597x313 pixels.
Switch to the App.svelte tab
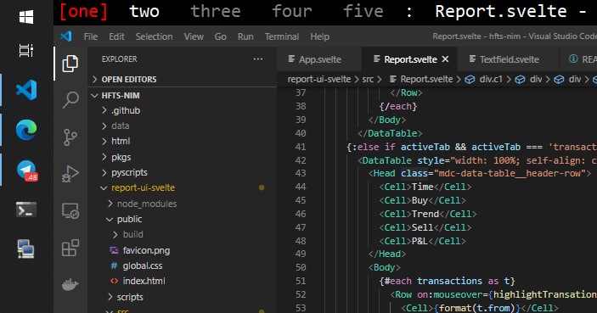[x=319, y=59]
